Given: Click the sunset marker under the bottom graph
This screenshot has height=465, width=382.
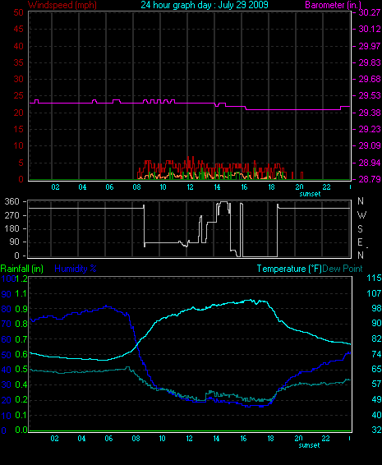Looking at the screenshot, I should coord(309,445).
